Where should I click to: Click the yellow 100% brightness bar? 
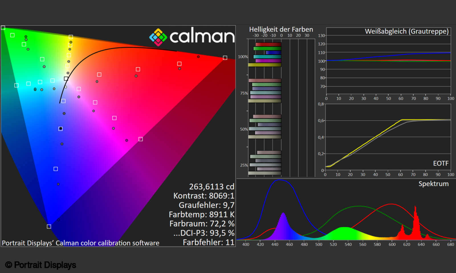point(264,65)
